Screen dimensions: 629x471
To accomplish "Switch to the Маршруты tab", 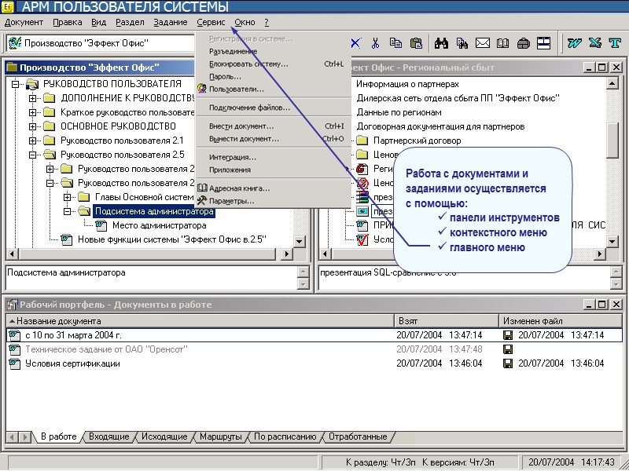I will click(x=221, y=436).
